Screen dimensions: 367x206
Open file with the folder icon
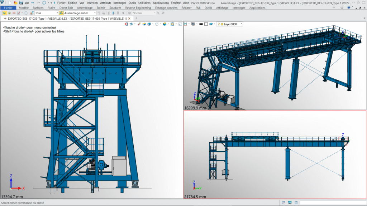pos(15,3)
